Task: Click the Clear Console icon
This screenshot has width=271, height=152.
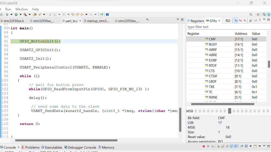Action: [x=218, y=146]
